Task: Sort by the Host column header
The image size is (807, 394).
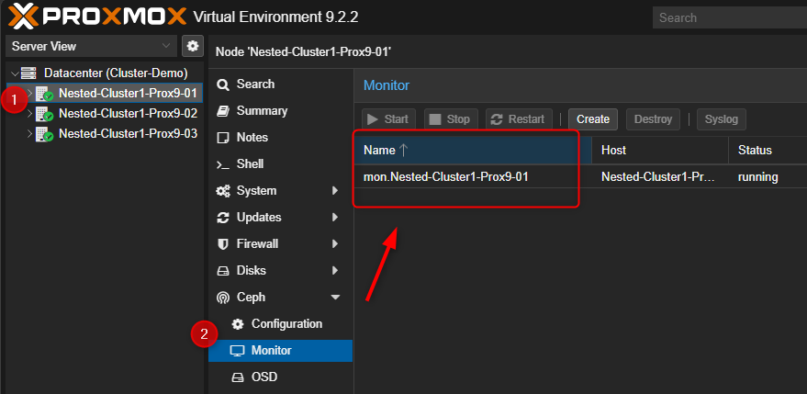Action: click(x=660, y=151)
